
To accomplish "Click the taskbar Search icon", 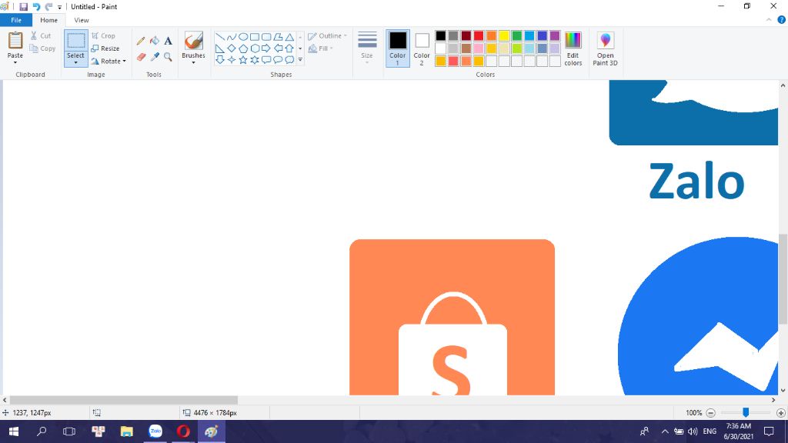I will click(x=42, y=431).
